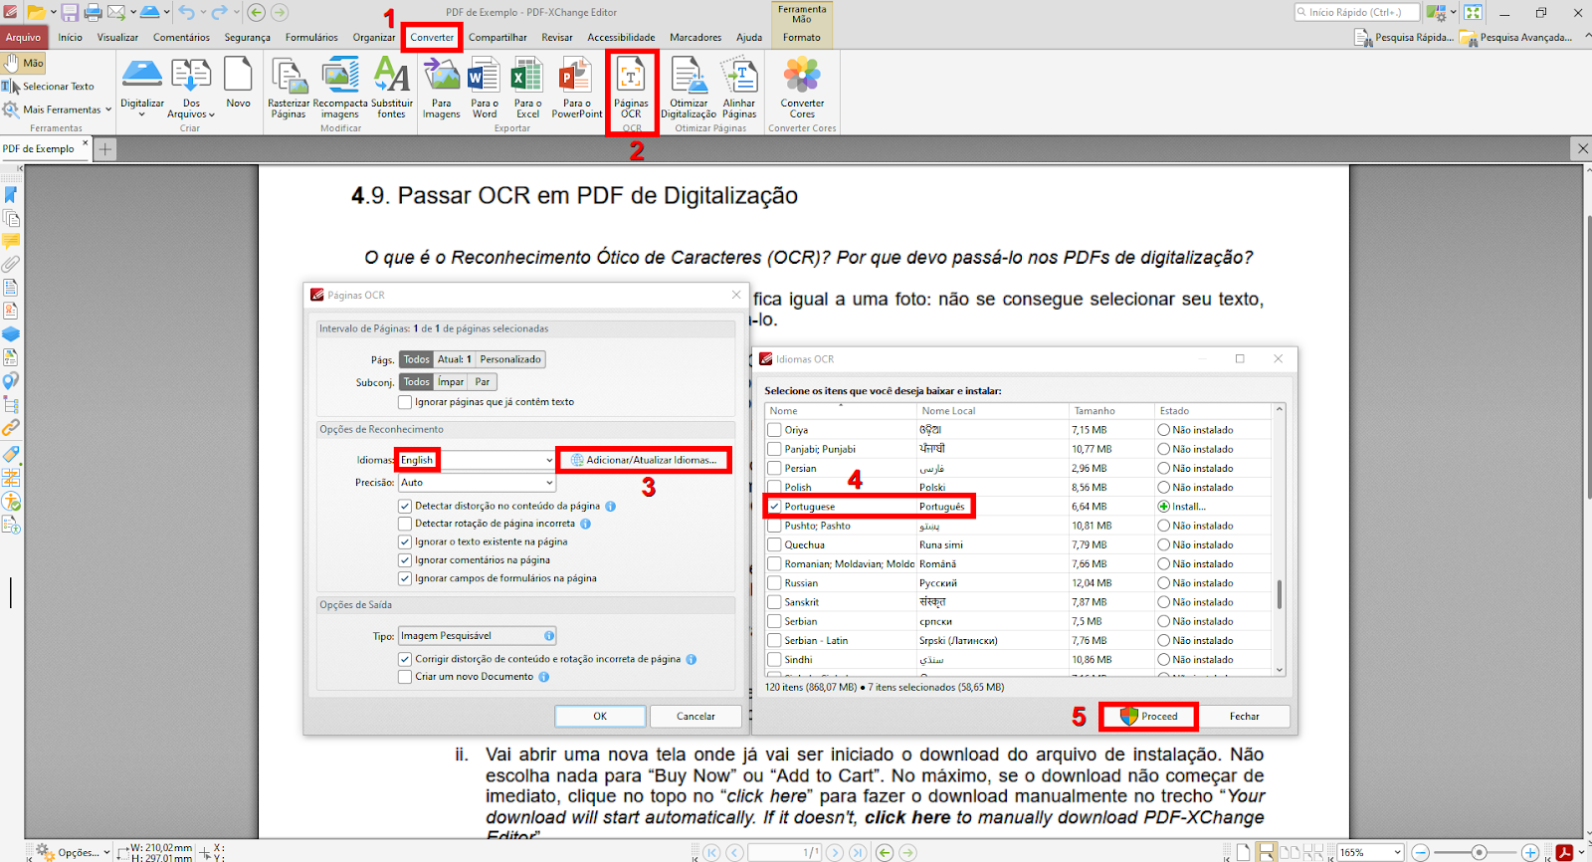1592x862 pixels.
Task: Click Fechar in Idiomas OCR dialog
Action: pos(1244,716)
